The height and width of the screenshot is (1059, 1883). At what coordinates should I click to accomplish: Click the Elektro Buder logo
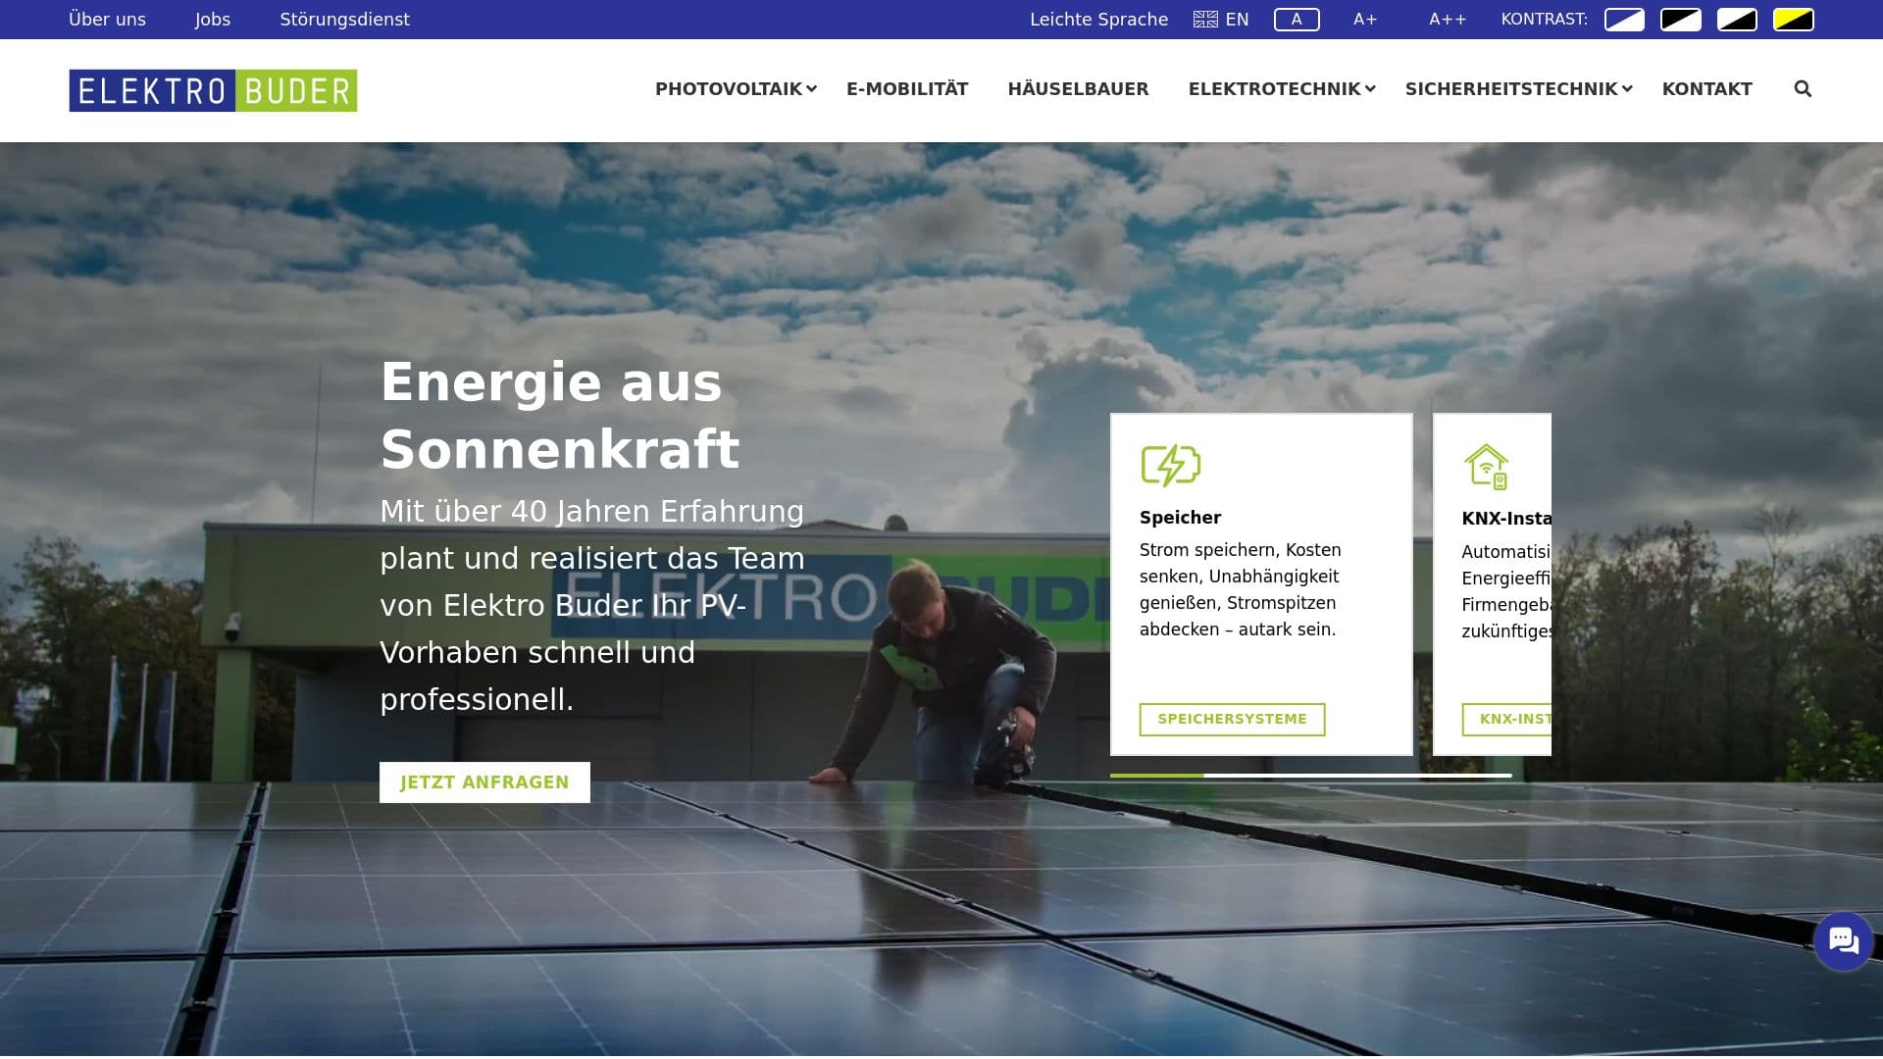click(x=212, y=90)
